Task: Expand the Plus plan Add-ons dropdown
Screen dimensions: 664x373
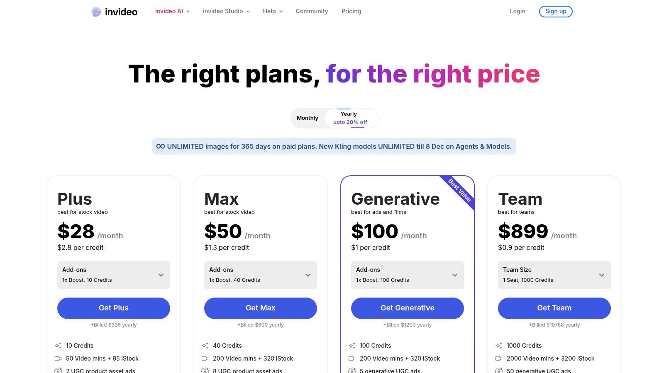Action: [x=114, y=275]
